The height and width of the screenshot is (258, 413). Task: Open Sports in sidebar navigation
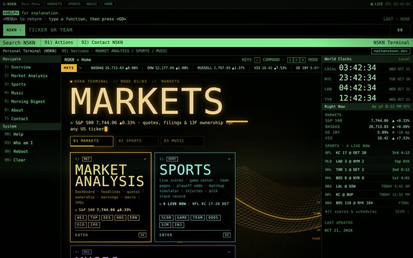pyautogui.click(x=30, y=84)
